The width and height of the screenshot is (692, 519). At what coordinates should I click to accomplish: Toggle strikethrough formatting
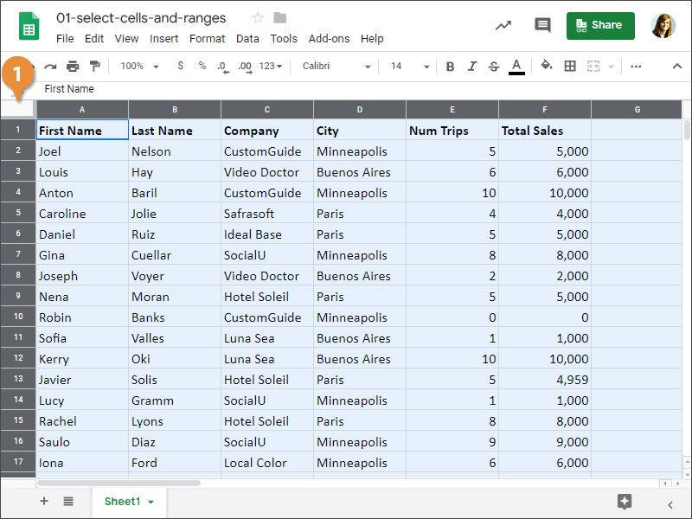(x=494, y=66)
